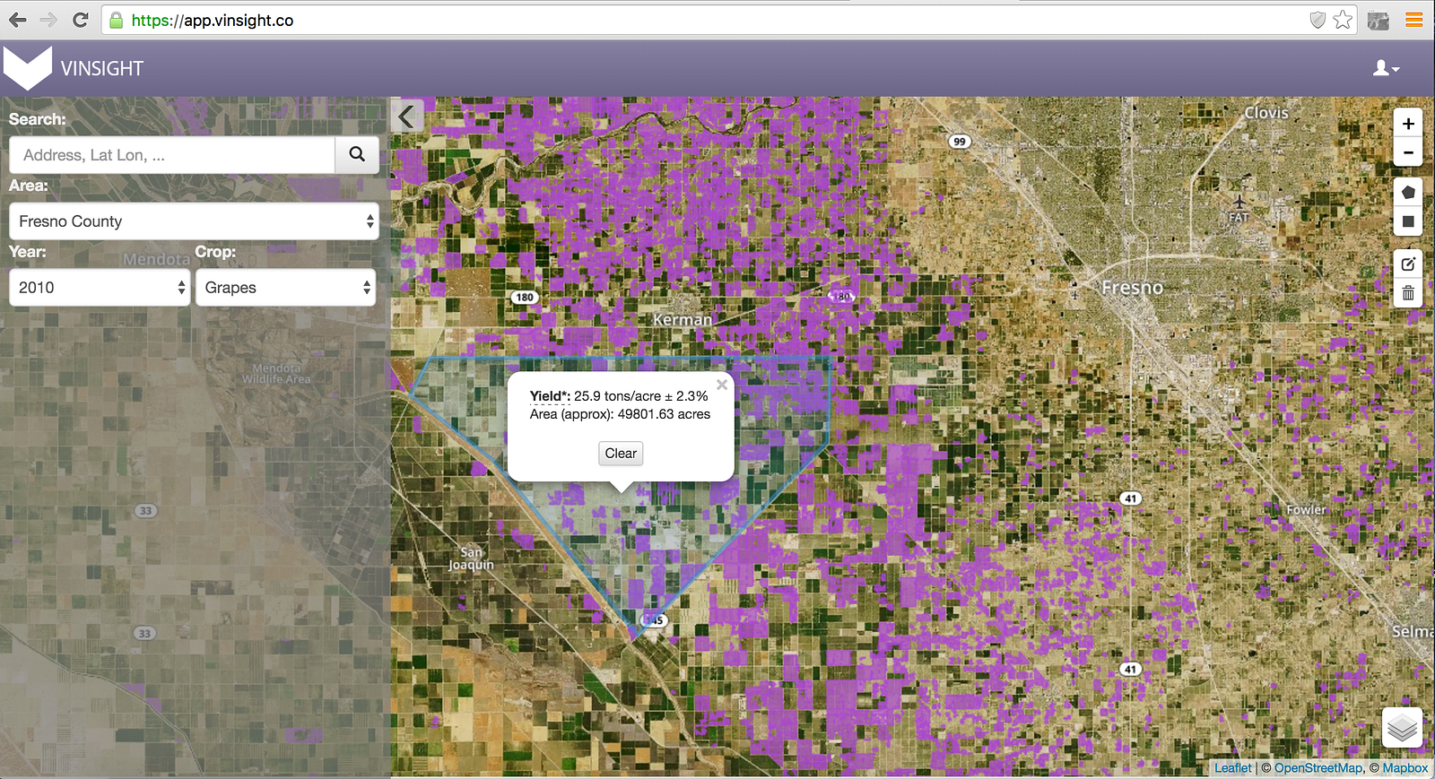This screenshot has width=1435, height=779.
Task: Click the San Joaquin label on the map
Action: 472,558
